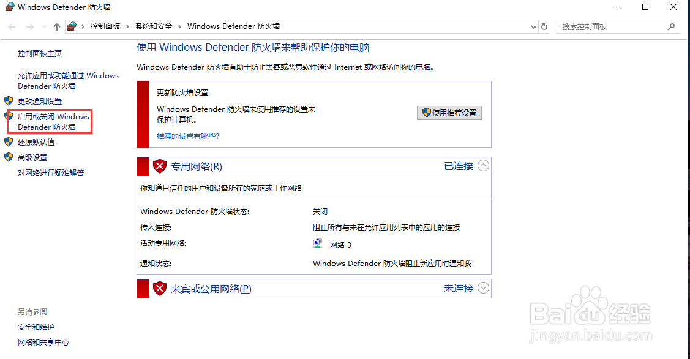Click the search magnifier icon

click(672, 26)
